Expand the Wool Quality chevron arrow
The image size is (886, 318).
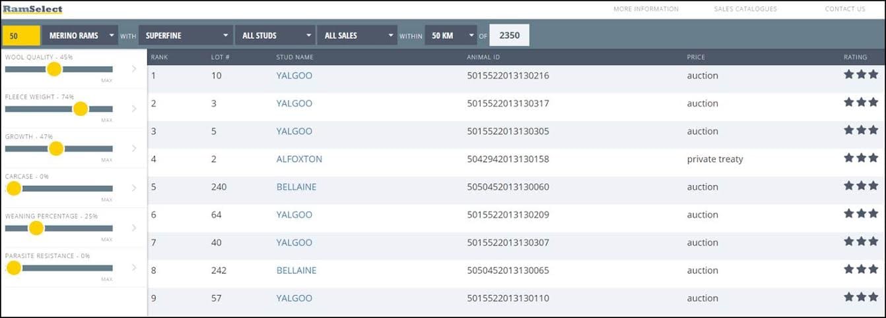point(134,69)
